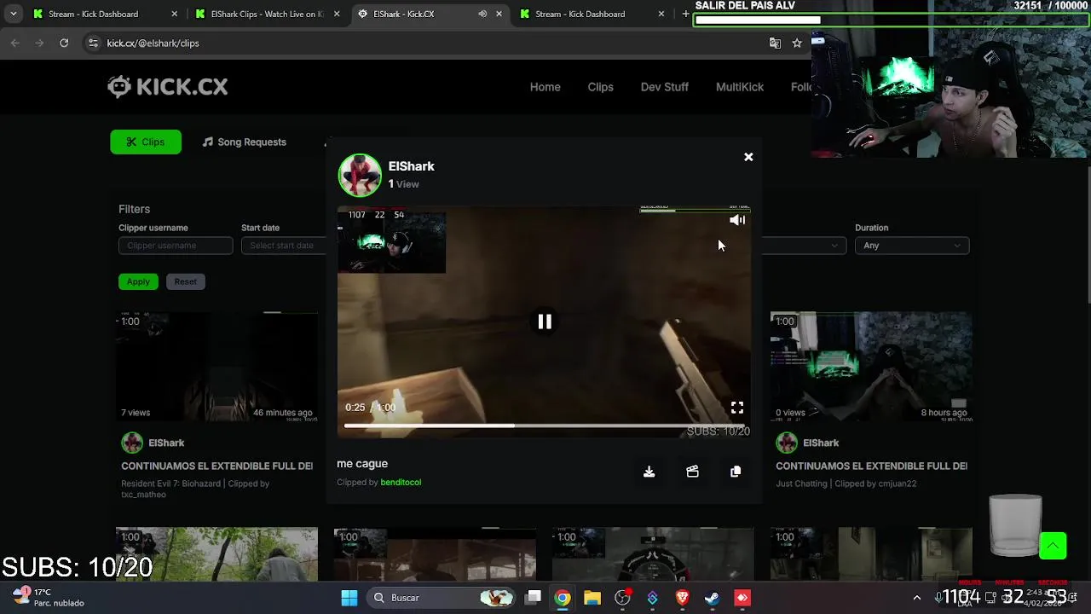This screenshot has height=614, width=1091.
Task: Close the clip popup with the X
Action: [x=748, y=157]
